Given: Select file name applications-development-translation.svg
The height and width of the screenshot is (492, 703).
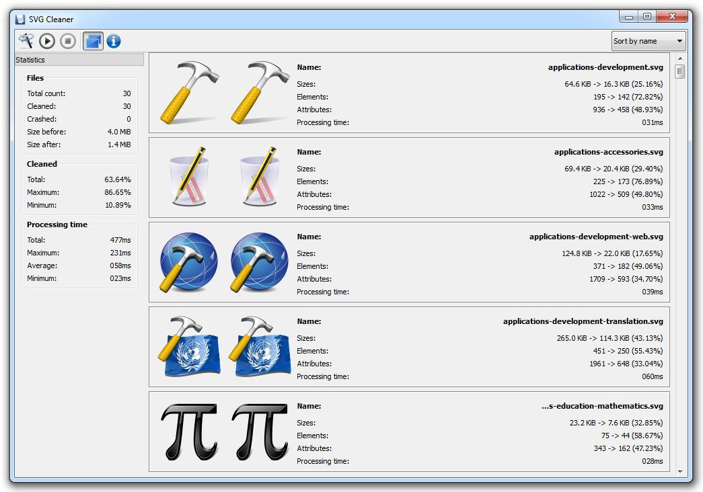Looking at the screenshot, I should pos(583,321).
